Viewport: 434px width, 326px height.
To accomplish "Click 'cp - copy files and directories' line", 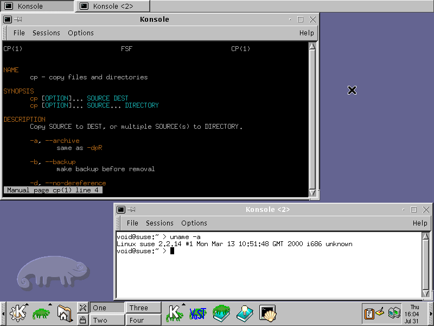I will [89, 77].
